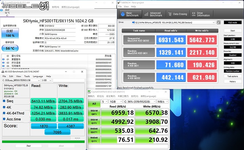244x150 pixels.
Task: Run the RND4K Q1T1 test
Action: tap(94, 140)
